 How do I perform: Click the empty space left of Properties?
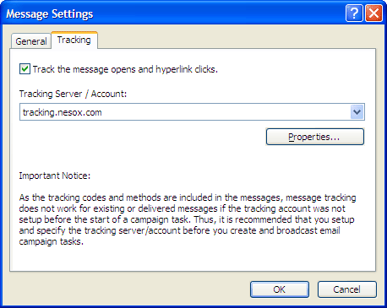pos(142,137)
